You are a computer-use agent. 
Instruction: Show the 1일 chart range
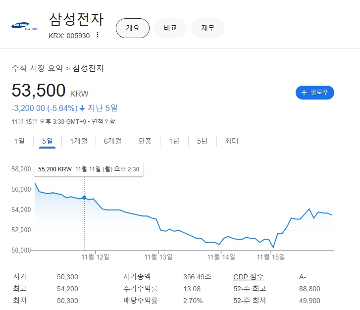[x=19, y=141]
